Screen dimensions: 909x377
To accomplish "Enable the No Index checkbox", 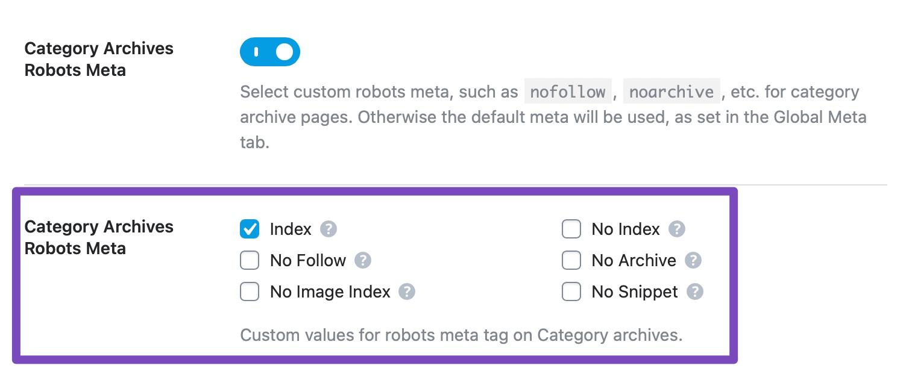I will 571,229.
